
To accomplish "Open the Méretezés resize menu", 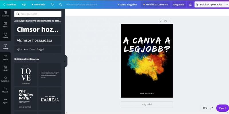I will (38, 5).
